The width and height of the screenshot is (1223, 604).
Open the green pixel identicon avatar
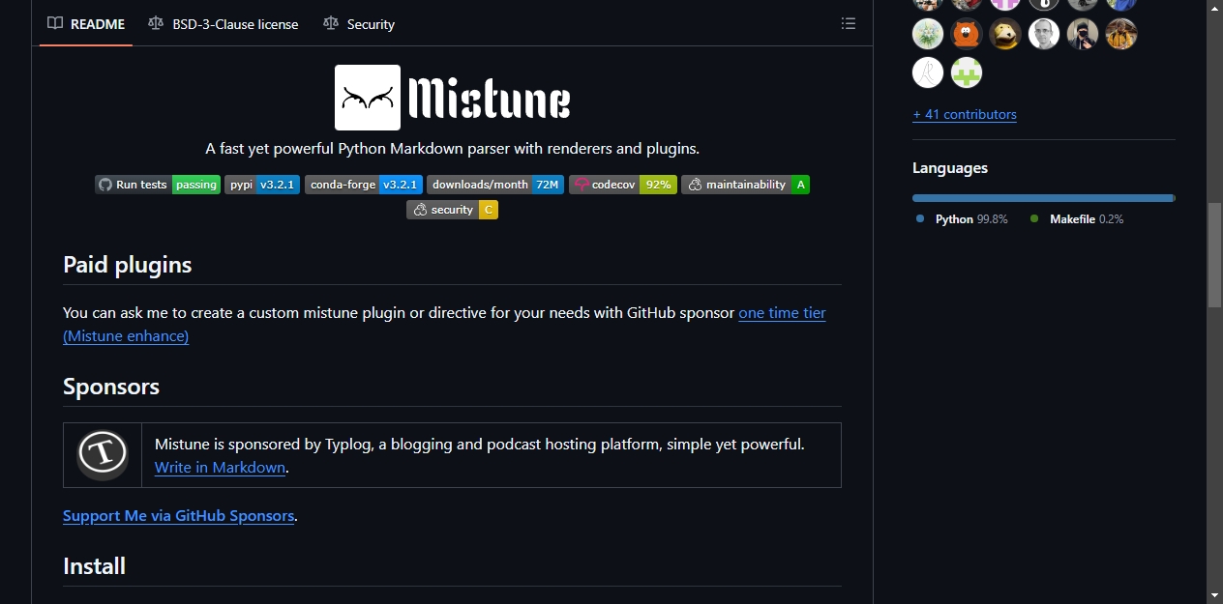(967, 72)
